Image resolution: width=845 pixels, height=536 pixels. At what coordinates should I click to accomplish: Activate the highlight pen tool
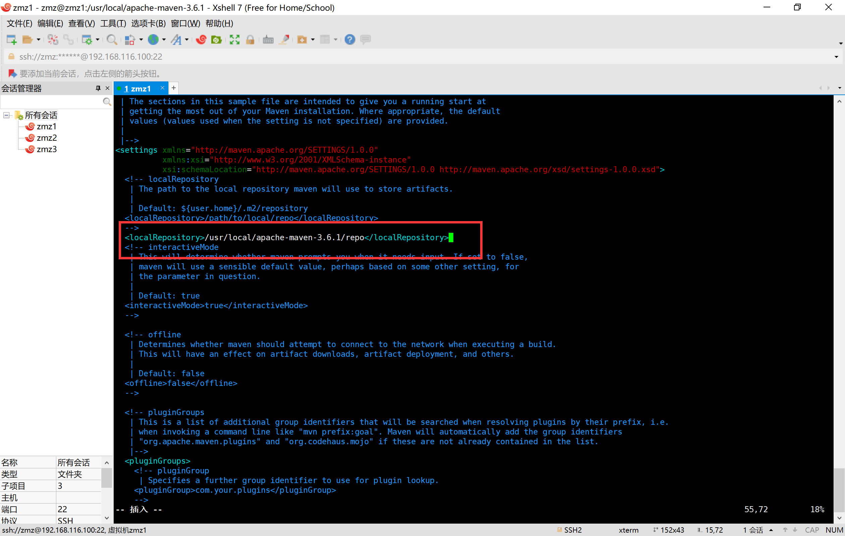coord(284,39)
